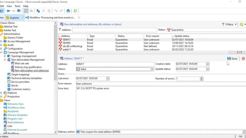Open the Creation date dropdown arrow
The image size is (246, 138).
pos(208,64)
